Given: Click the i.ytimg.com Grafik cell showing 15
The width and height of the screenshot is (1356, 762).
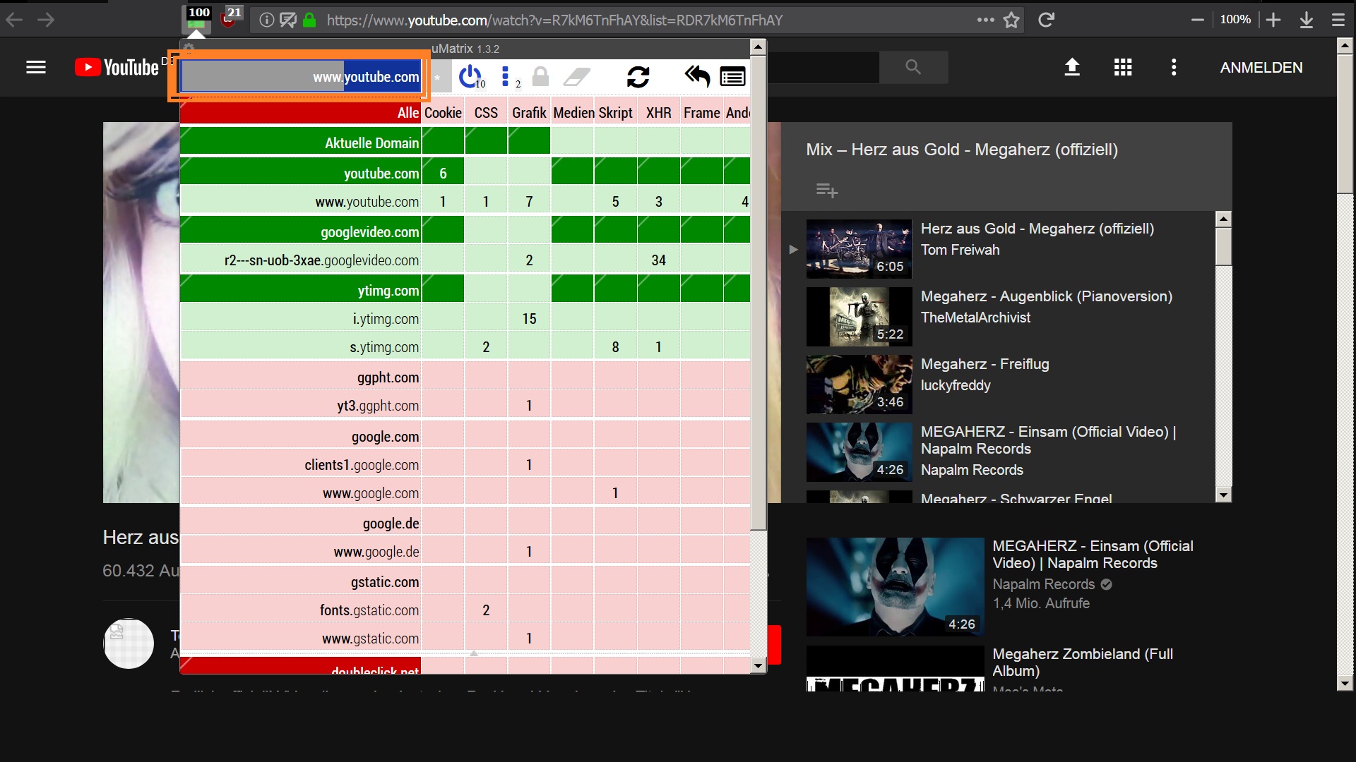Looking at the screenshot, I should 529,318.
